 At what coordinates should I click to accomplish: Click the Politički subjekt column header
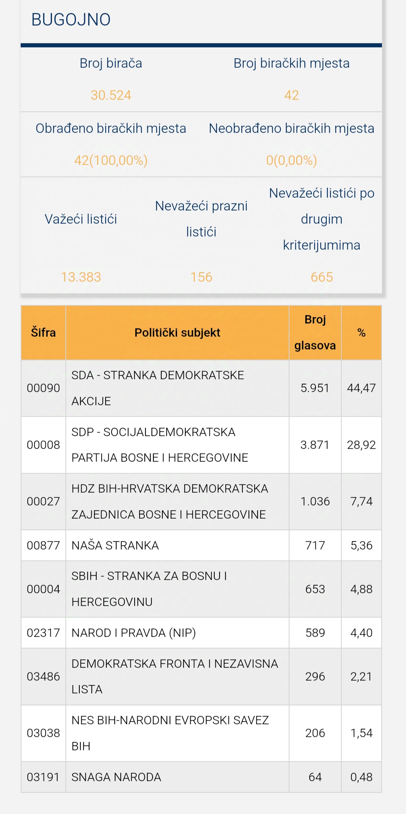[x=177, y=333]
